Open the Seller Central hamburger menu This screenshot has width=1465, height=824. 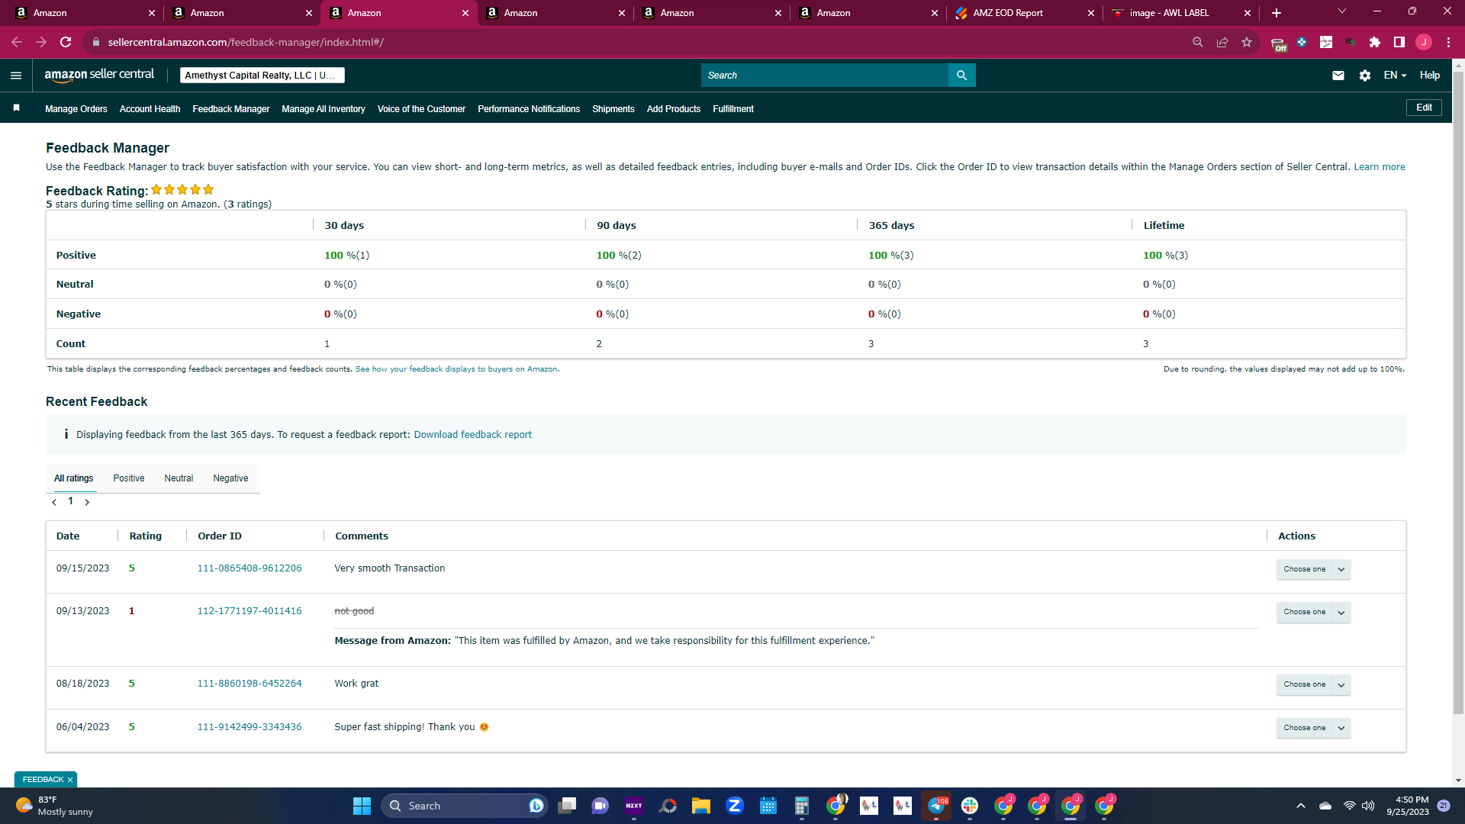(16, 76)
